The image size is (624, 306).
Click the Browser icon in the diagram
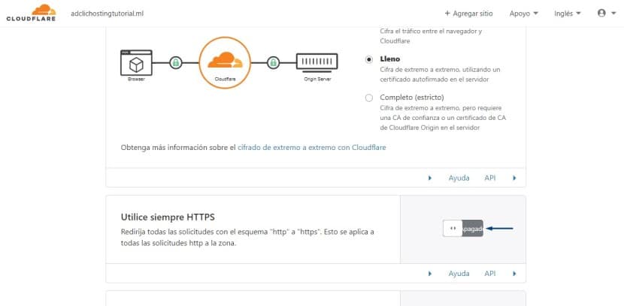point(136,63)
